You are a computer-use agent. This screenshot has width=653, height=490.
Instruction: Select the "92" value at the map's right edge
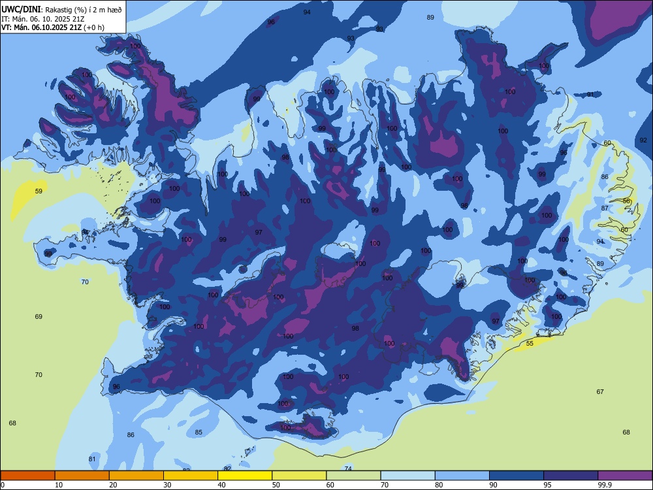pyautogui.click(x=643, y=140)
